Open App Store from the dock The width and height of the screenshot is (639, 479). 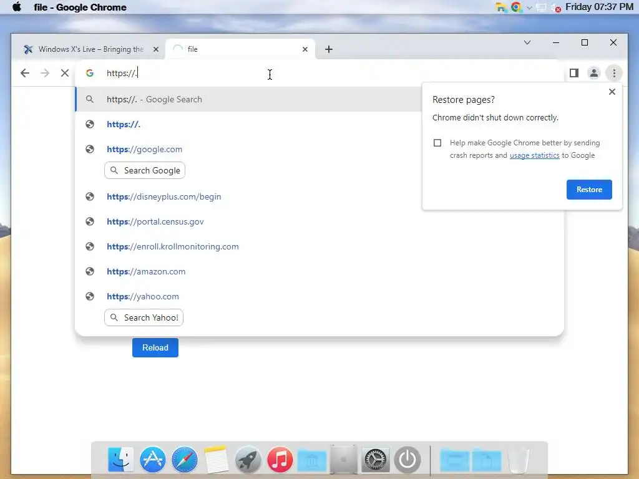pos(153,460)
